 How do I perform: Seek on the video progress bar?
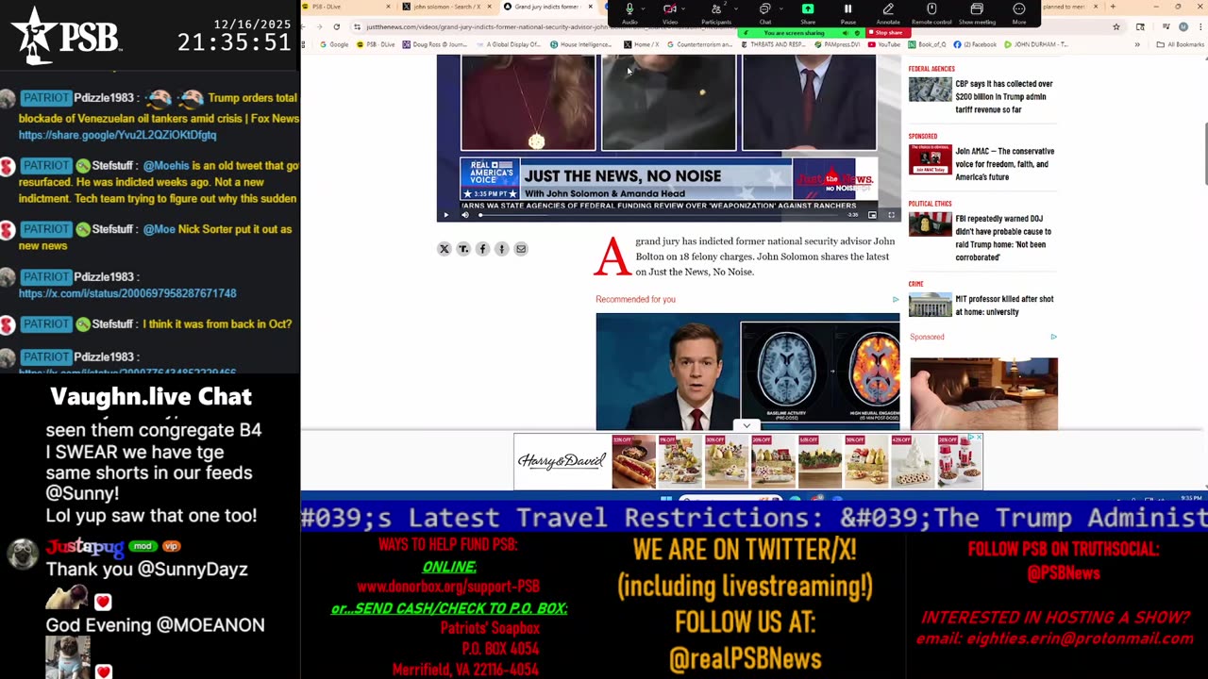click(x=659, y=215)
